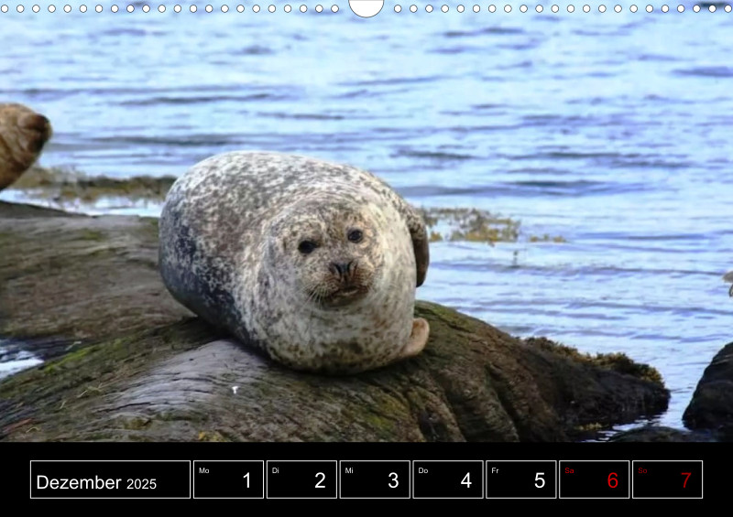Screen dimensions: 733x517
Task: Select Friday December 5 cell
Action: tap(521, 479)
